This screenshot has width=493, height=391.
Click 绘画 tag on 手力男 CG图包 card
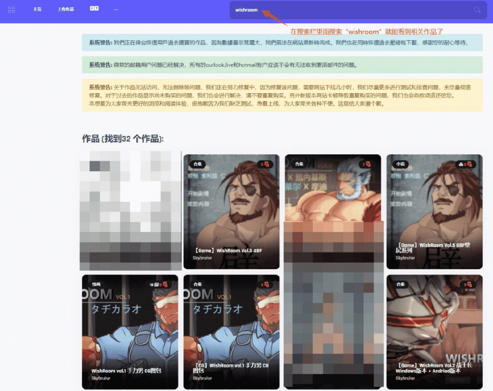tap(96, 284)
